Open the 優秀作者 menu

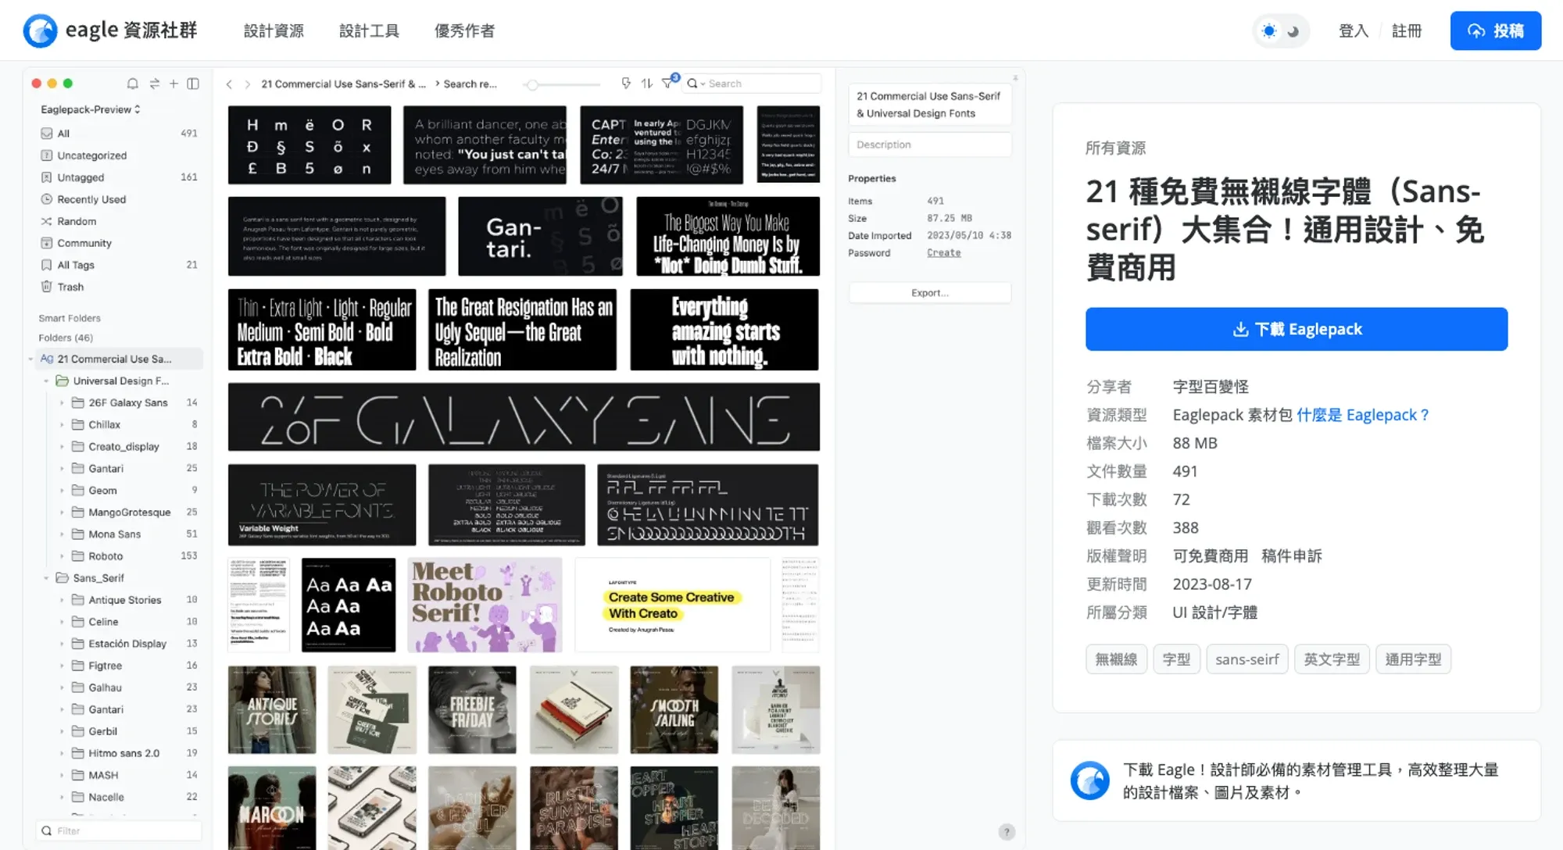[x=464, y=31]
